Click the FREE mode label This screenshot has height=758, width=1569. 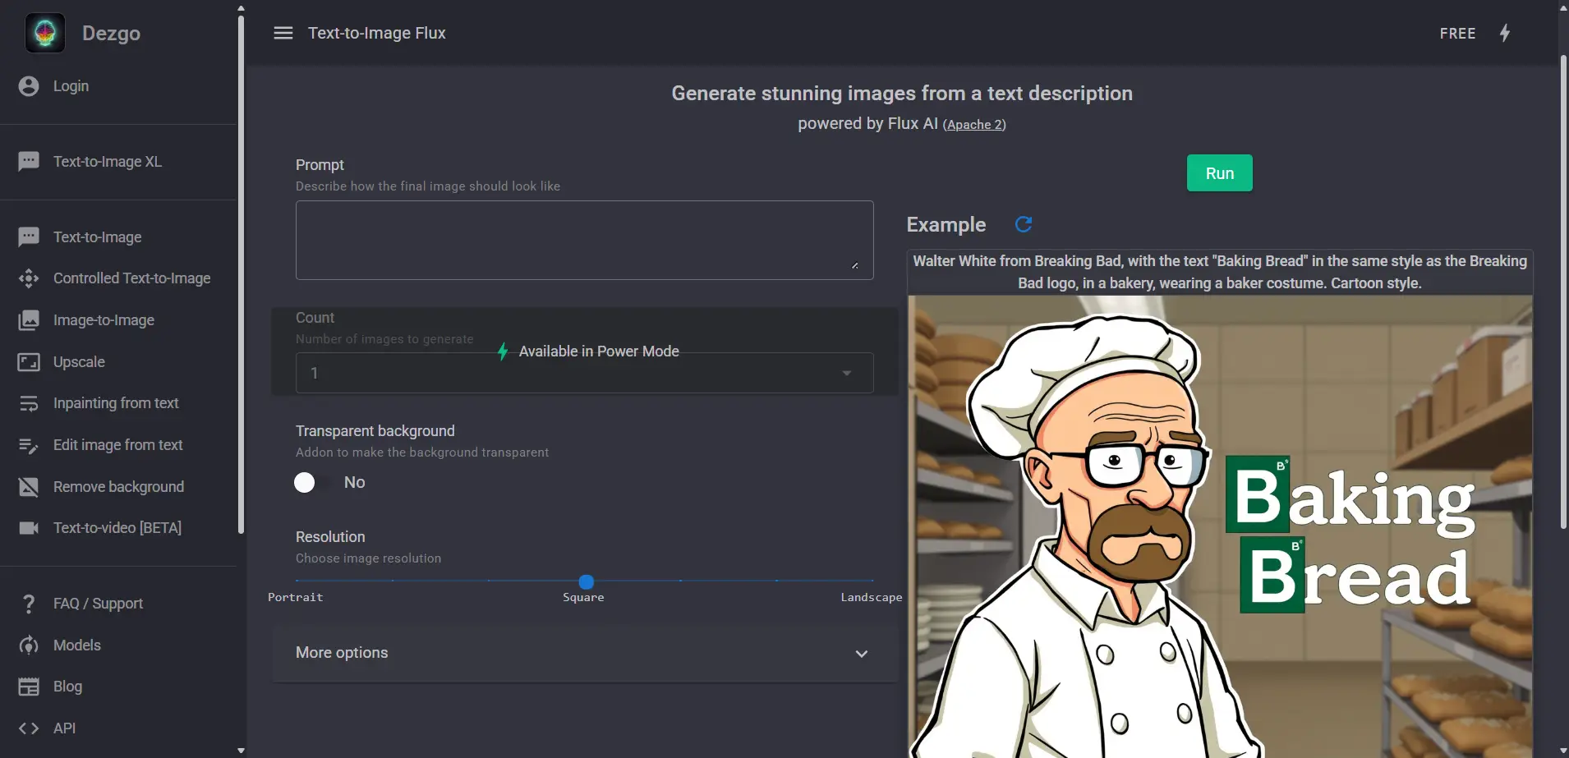[1457, 34]
